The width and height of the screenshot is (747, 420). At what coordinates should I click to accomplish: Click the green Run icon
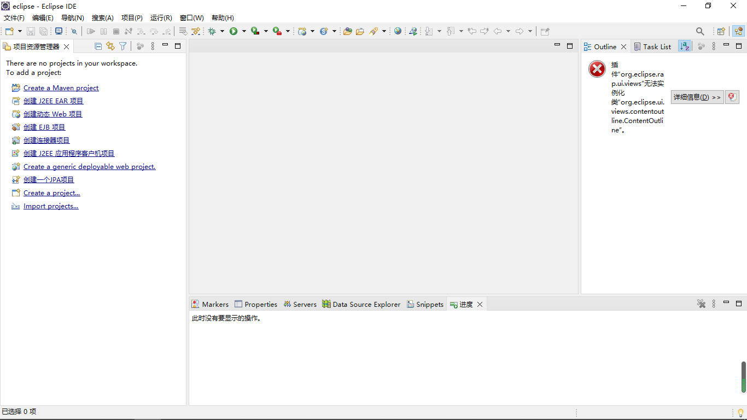point(234,31)
